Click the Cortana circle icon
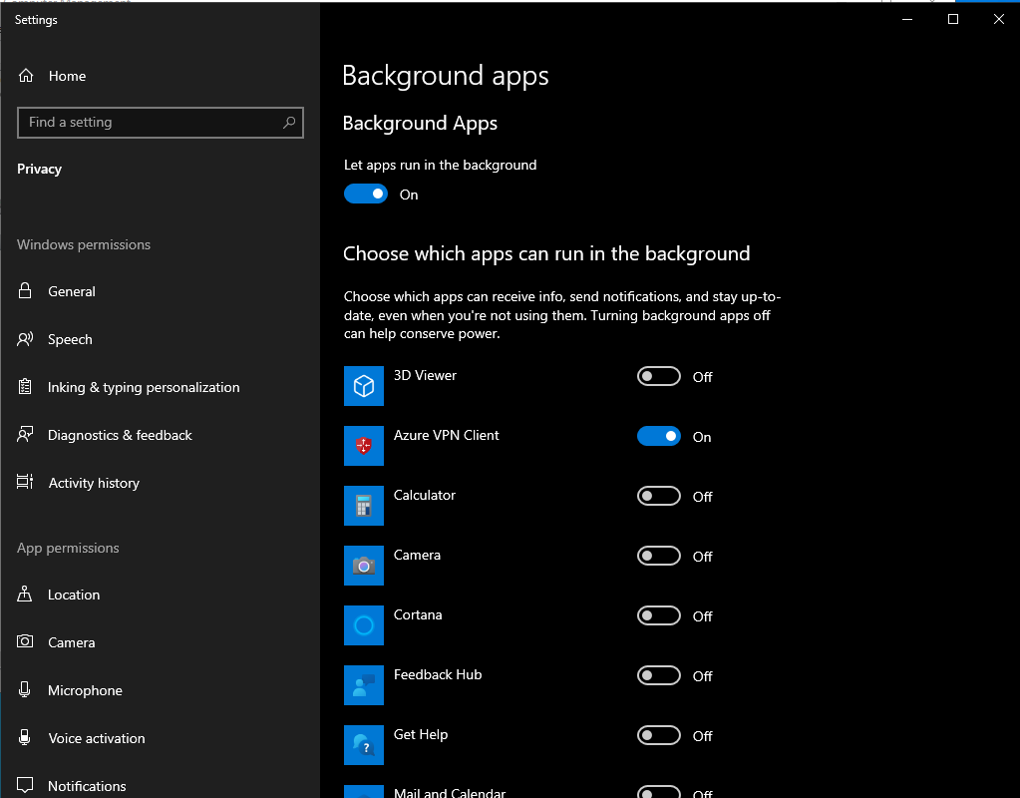This screenshot has width=1020, height=798. (364, 625)
